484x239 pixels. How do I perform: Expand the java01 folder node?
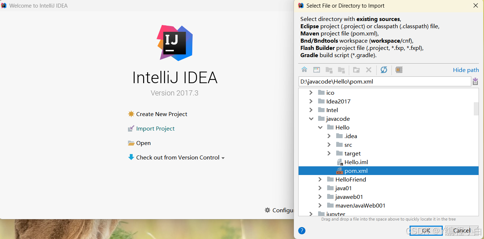click(x=320, y=188)
